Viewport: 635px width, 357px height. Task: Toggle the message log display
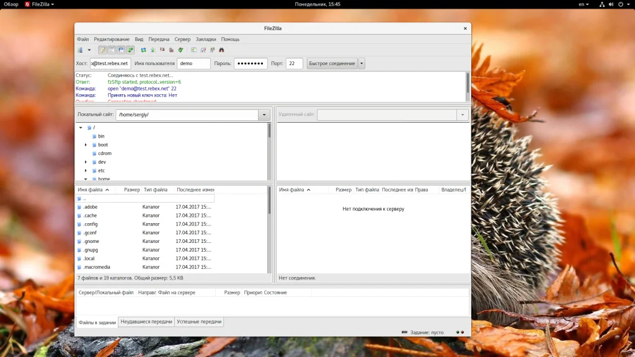pyautogui.click(x=103, y=50)
